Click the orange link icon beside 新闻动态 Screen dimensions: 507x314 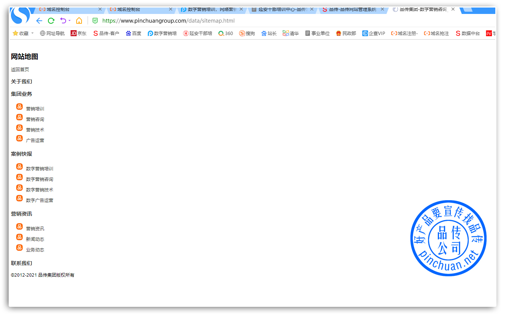(x=19, y=237)
